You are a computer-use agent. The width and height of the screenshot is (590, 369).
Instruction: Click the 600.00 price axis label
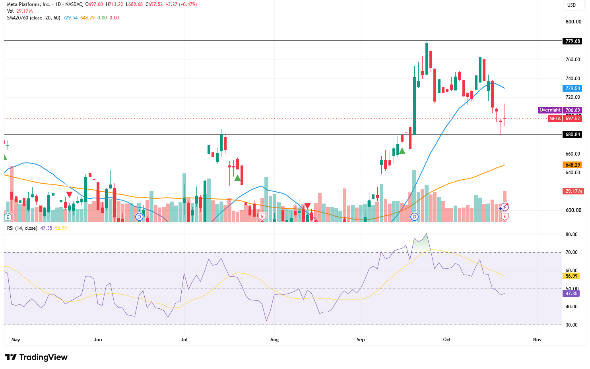(573, 210)
